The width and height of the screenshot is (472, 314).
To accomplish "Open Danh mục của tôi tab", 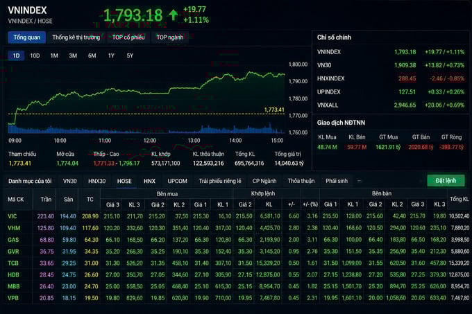I will [30, 181].
